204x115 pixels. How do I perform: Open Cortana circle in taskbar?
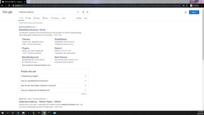13,113
